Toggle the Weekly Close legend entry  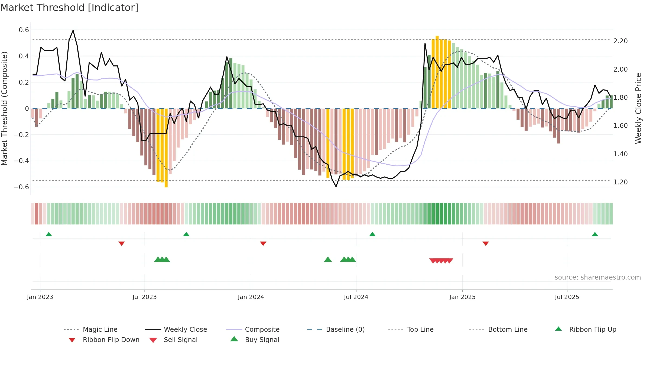[x=176, y=329]
